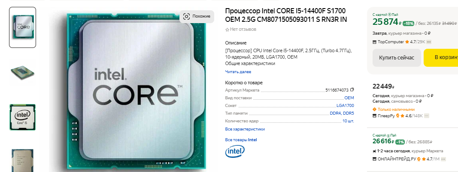This screenshot has width=458, height=172.
Task: Expand Все характеристики specifications list
Action: tap(245, 129)
